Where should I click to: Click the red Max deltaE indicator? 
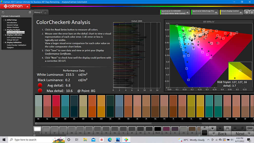coord(40,91)
